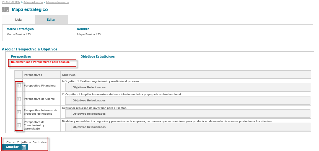Delete Perspectiva de Conocimiento y aprendizaje row
This screenshot has height=151, width=319.
pyautogui.click(x=19, y=125)
